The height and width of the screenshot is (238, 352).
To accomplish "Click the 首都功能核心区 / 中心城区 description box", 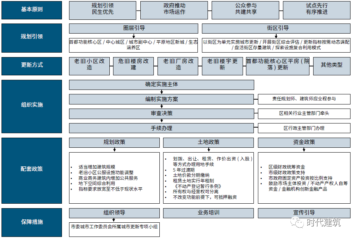I will tap(134, 45).
